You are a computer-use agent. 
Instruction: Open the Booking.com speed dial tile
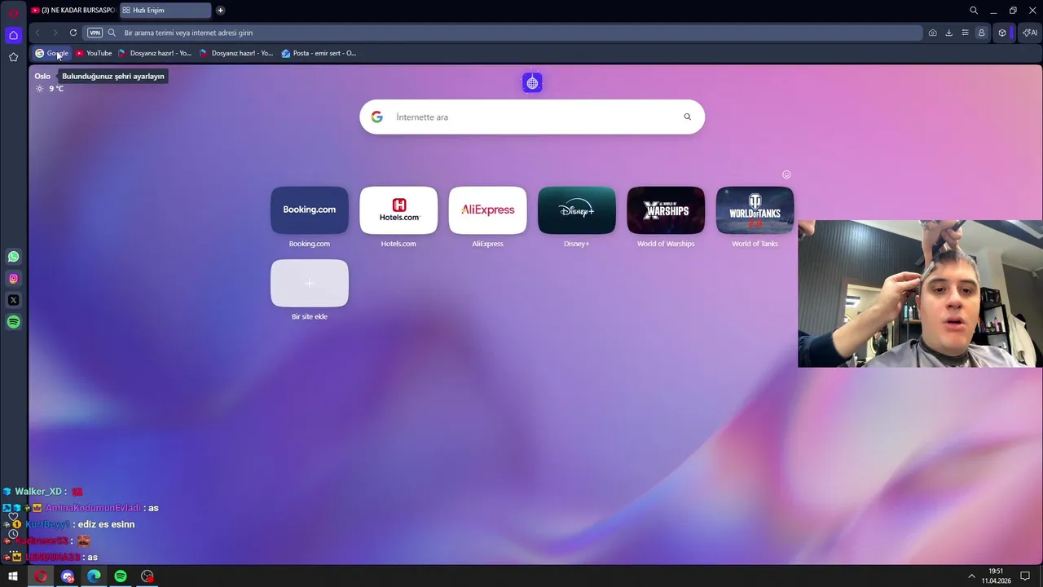click(x=310, y=210)
